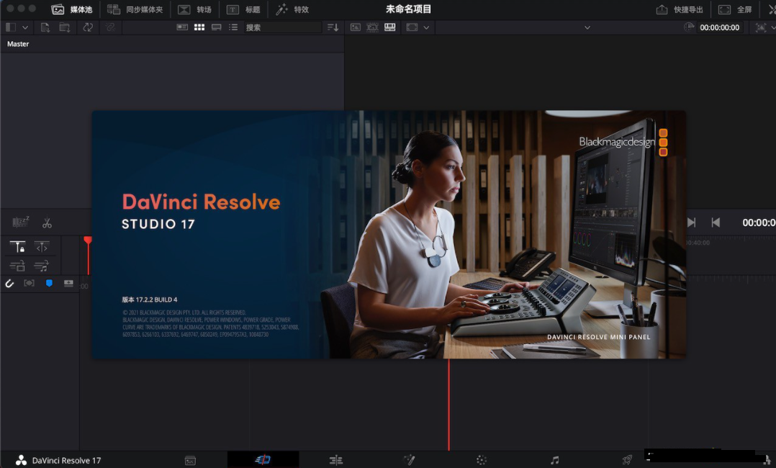Open the timeline selection dropdown chevron

[x=587, y=27]
